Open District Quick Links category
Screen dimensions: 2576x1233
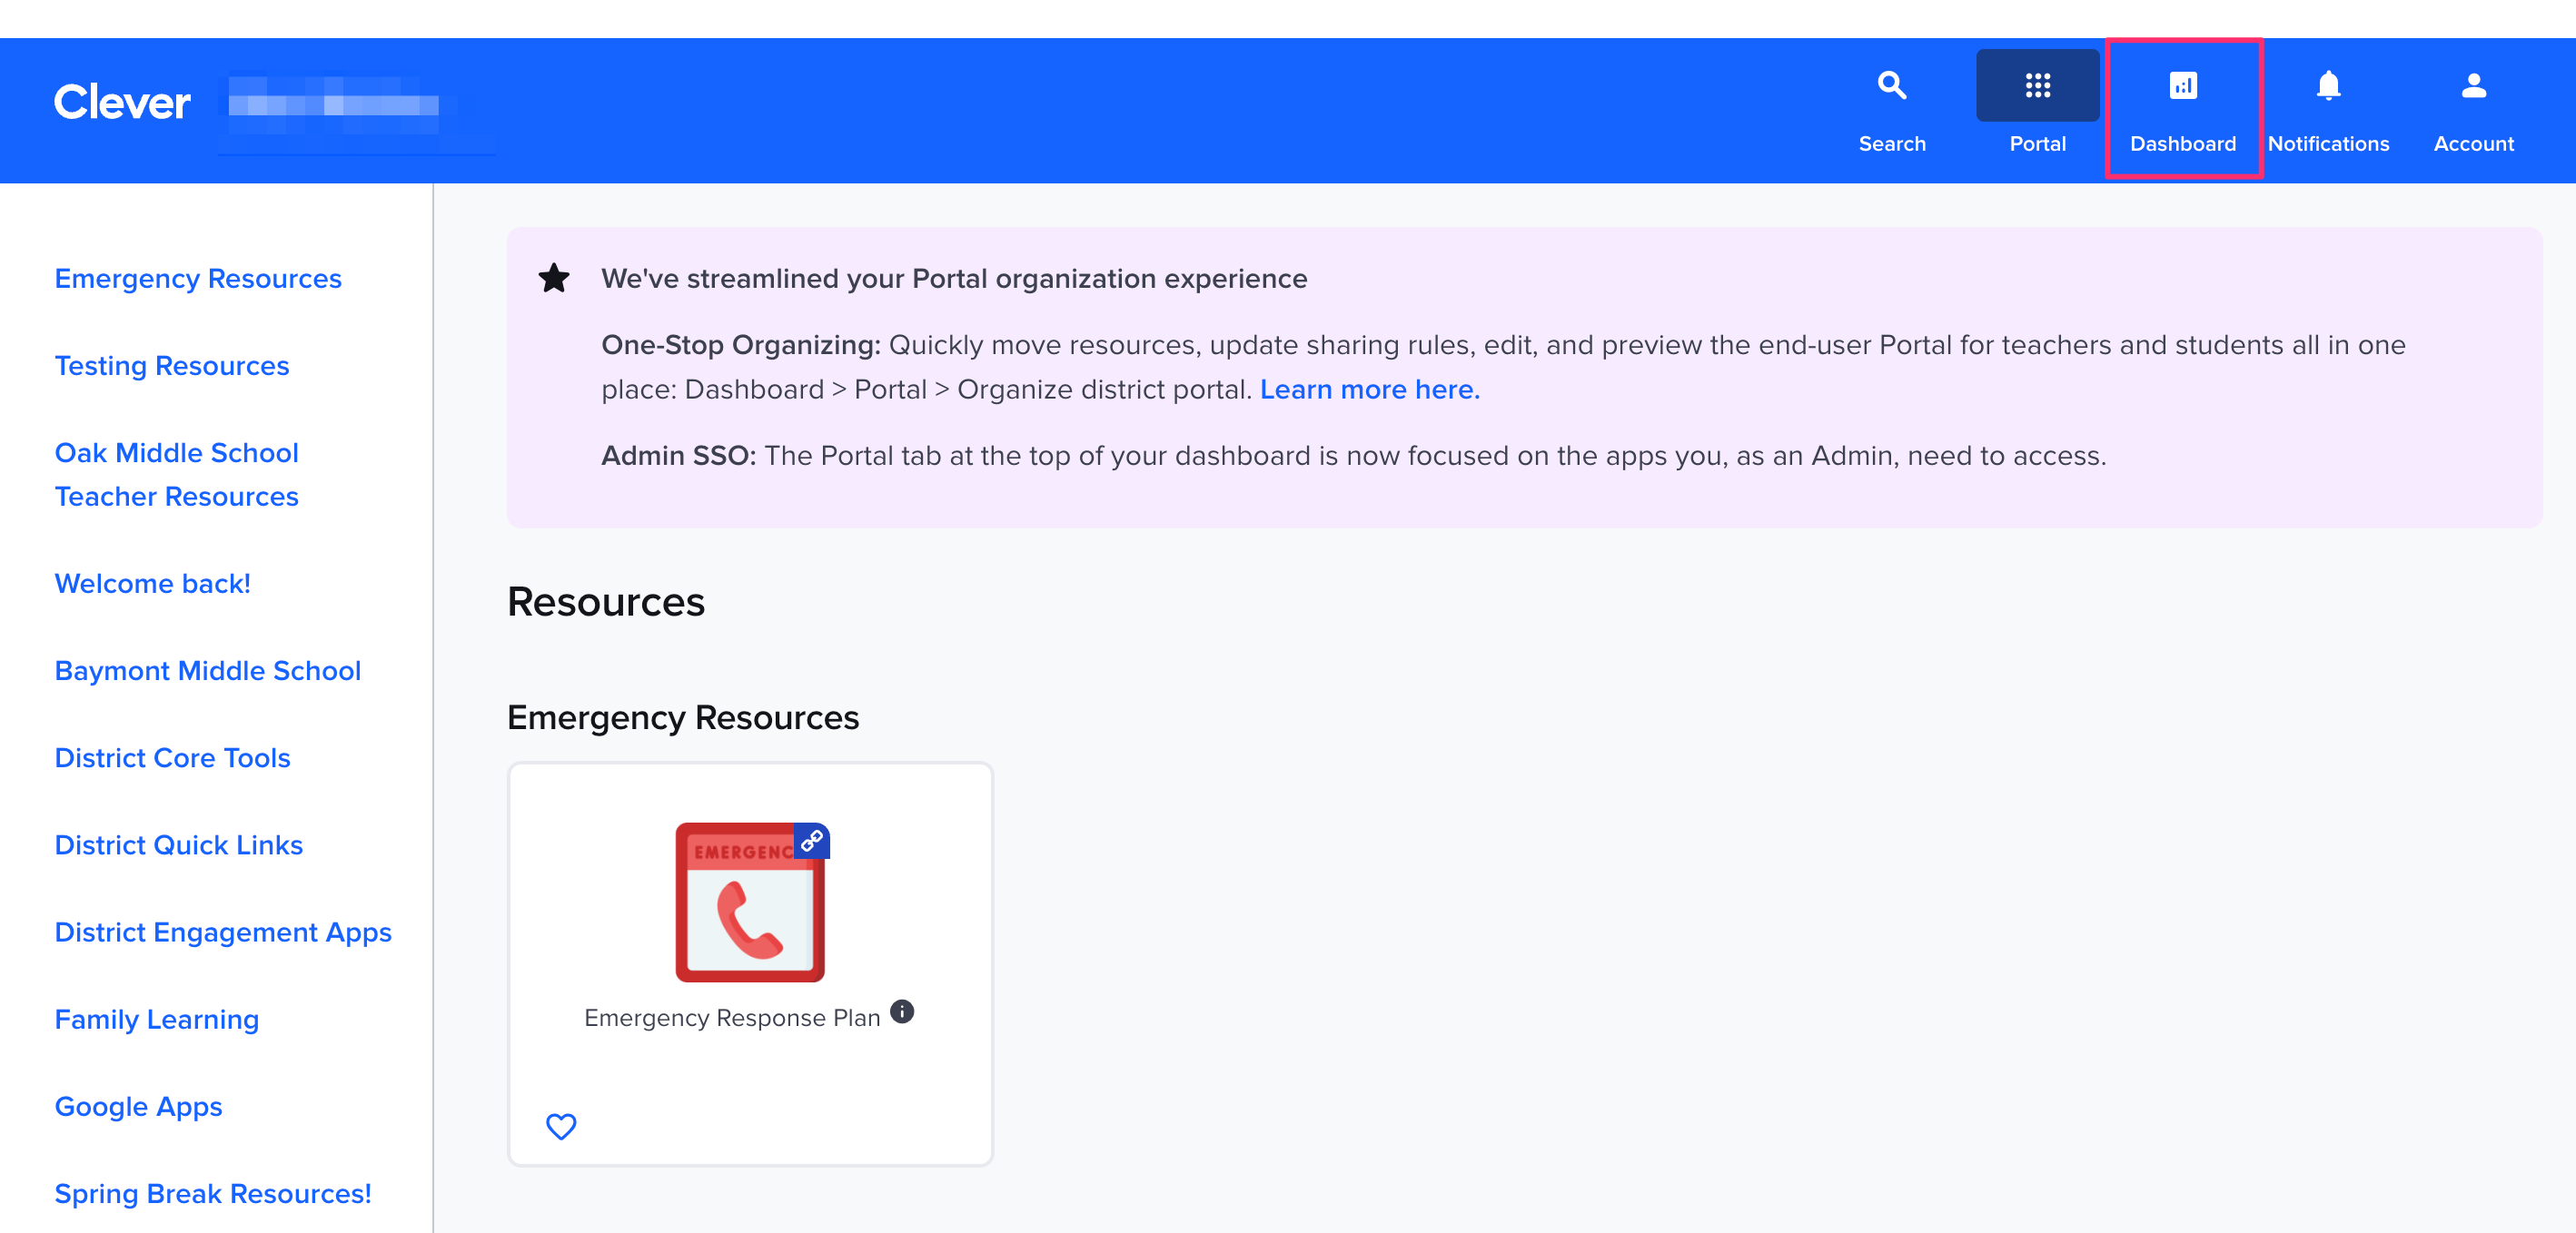179,845
